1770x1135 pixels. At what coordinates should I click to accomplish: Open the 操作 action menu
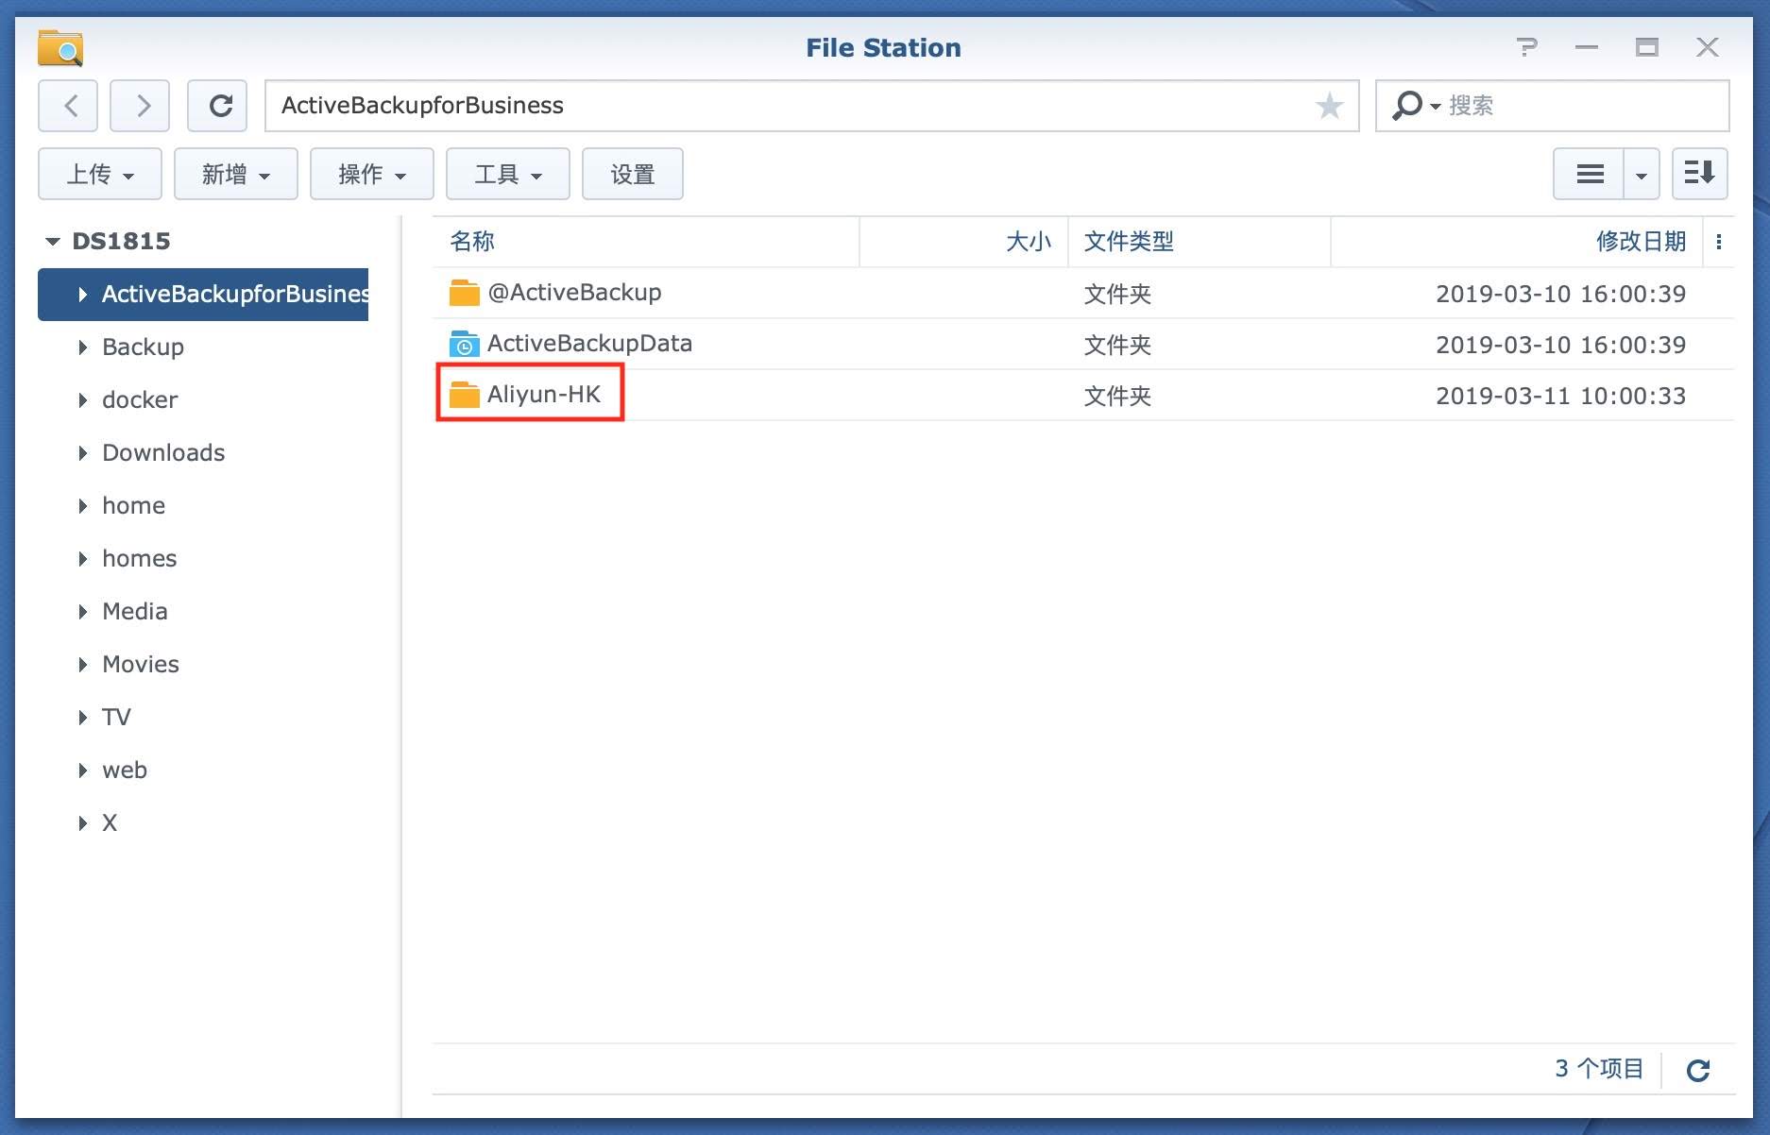(x=371, y=175)
